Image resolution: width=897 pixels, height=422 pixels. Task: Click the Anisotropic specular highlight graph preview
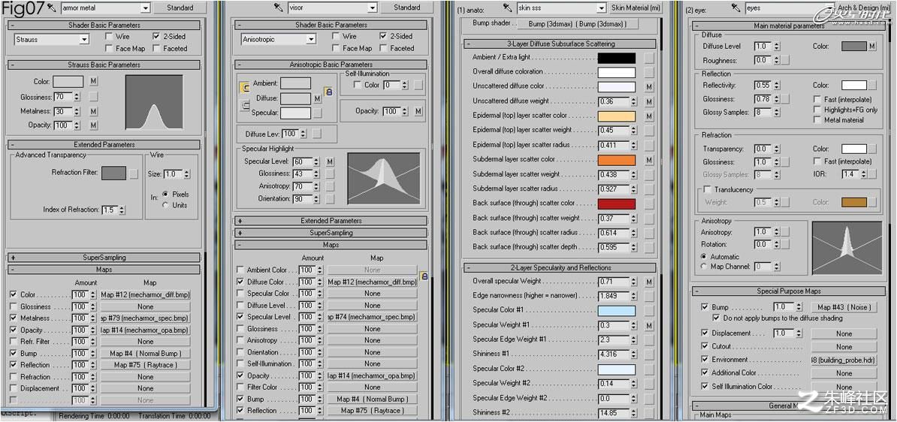pos(385,179)
